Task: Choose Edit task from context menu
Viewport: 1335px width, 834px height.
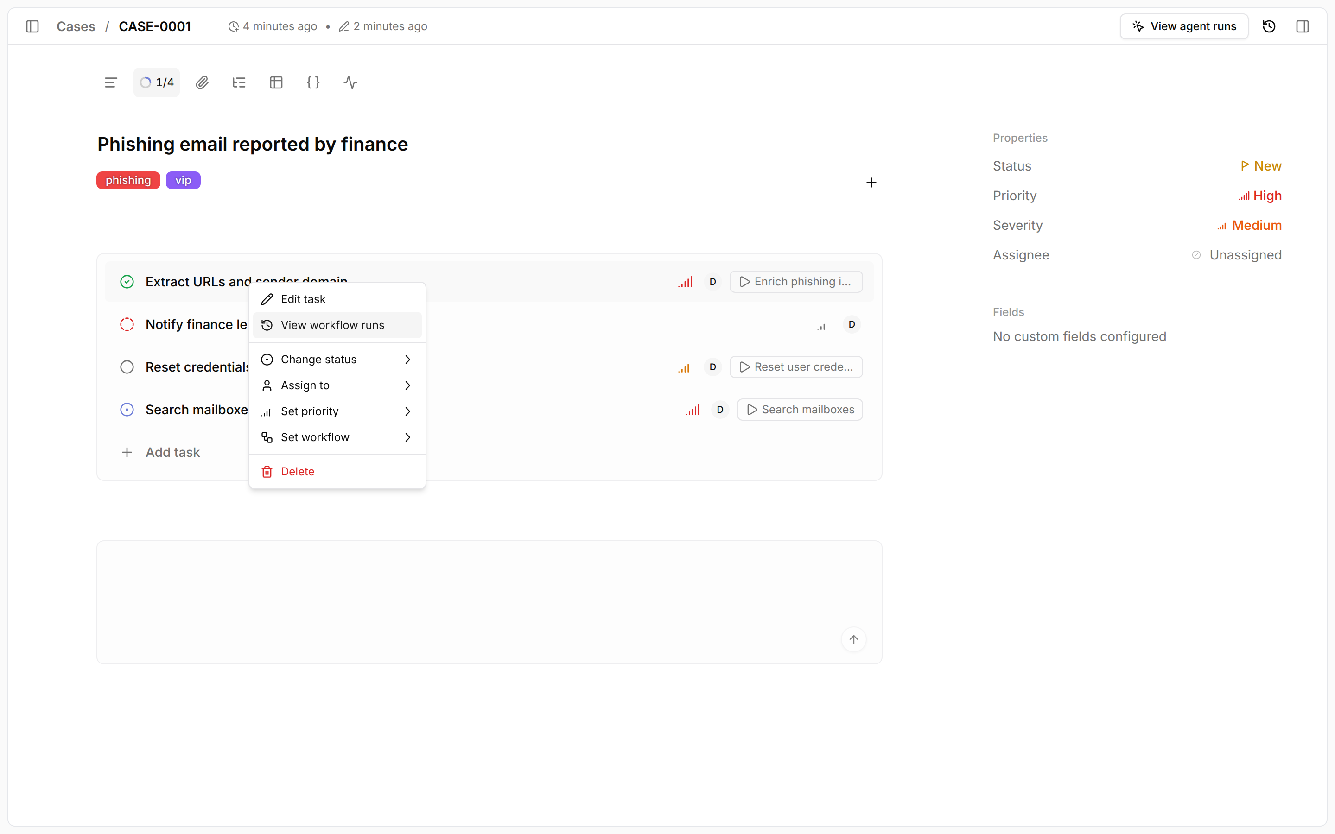Action: [x=337, y=299]
